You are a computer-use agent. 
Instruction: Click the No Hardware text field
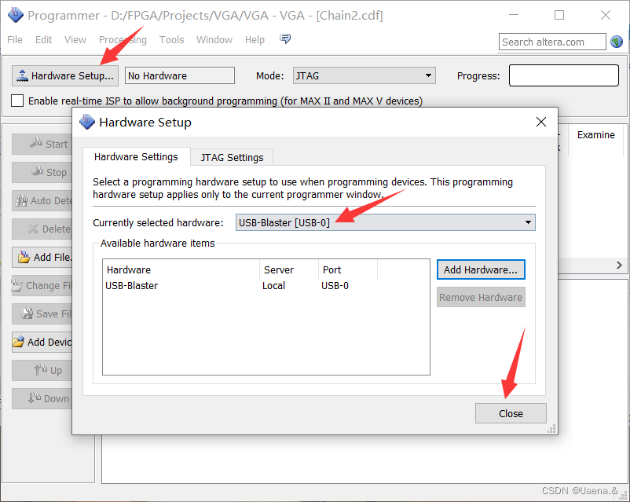click(180, 75)
